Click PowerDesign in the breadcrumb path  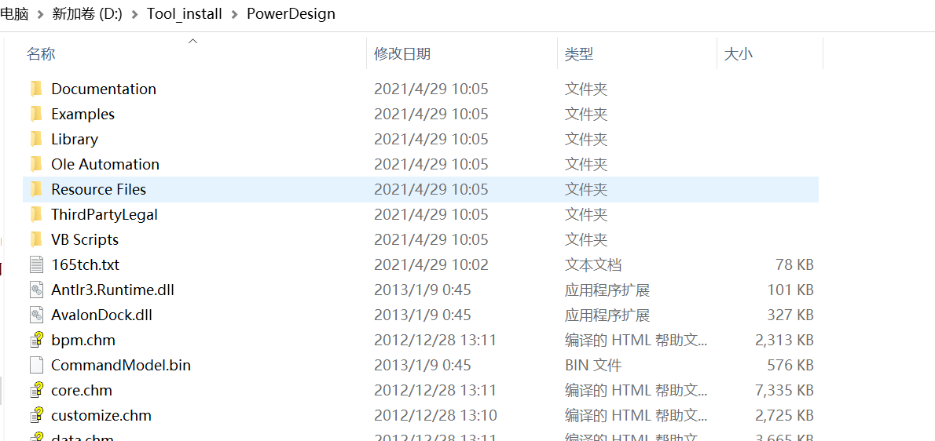point(291,13)
